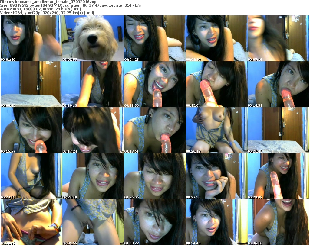Viewport: 310px width, 245px height.
Task: Open the thumbnail stamped 00:33:22
Action: click(155, 222)
